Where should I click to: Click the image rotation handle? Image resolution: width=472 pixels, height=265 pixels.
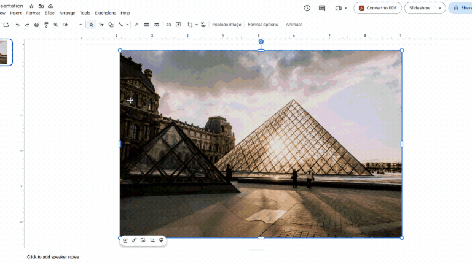tap(261, 42)
